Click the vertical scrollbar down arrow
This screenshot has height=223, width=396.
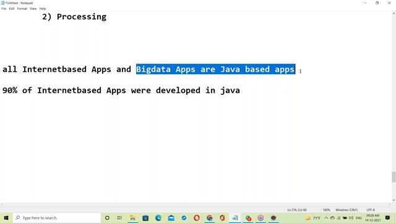pyautogui.click(x=394, y=200)
